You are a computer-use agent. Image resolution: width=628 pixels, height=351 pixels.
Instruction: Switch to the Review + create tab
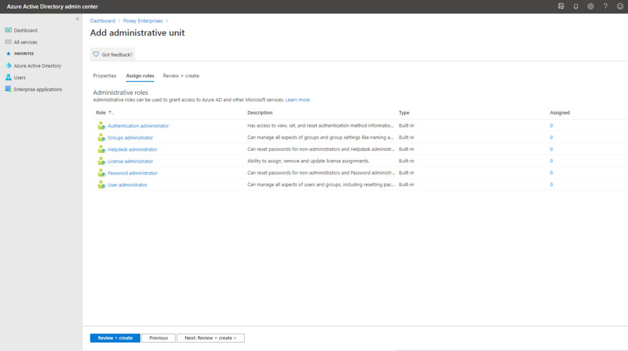point(181,75)
